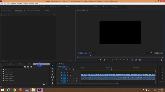165x92 pixels.
Task: Toggle lock on the V1 track
Action: pos(61,75)
